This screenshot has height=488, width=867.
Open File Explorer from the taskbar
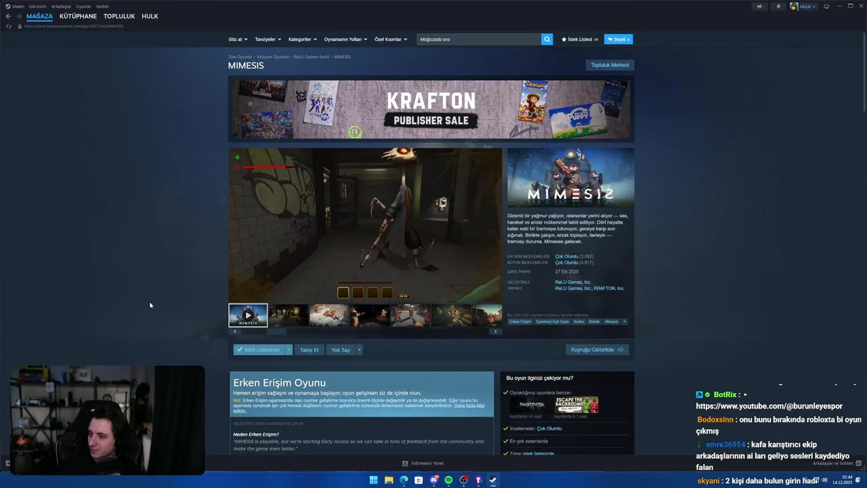389,480
